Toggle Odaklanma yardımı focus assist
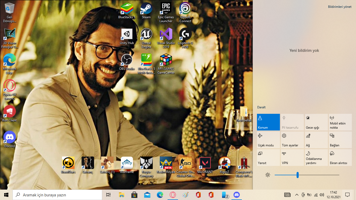This screenshot has width=356, height=200. click(316, 158)
